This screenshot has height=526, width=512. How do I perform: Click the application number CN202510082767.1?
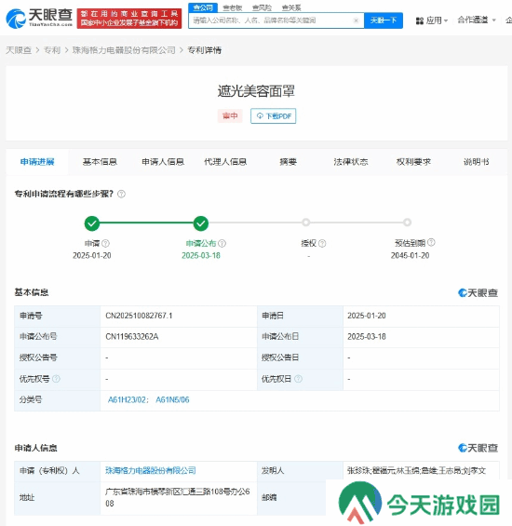point(139,316)
